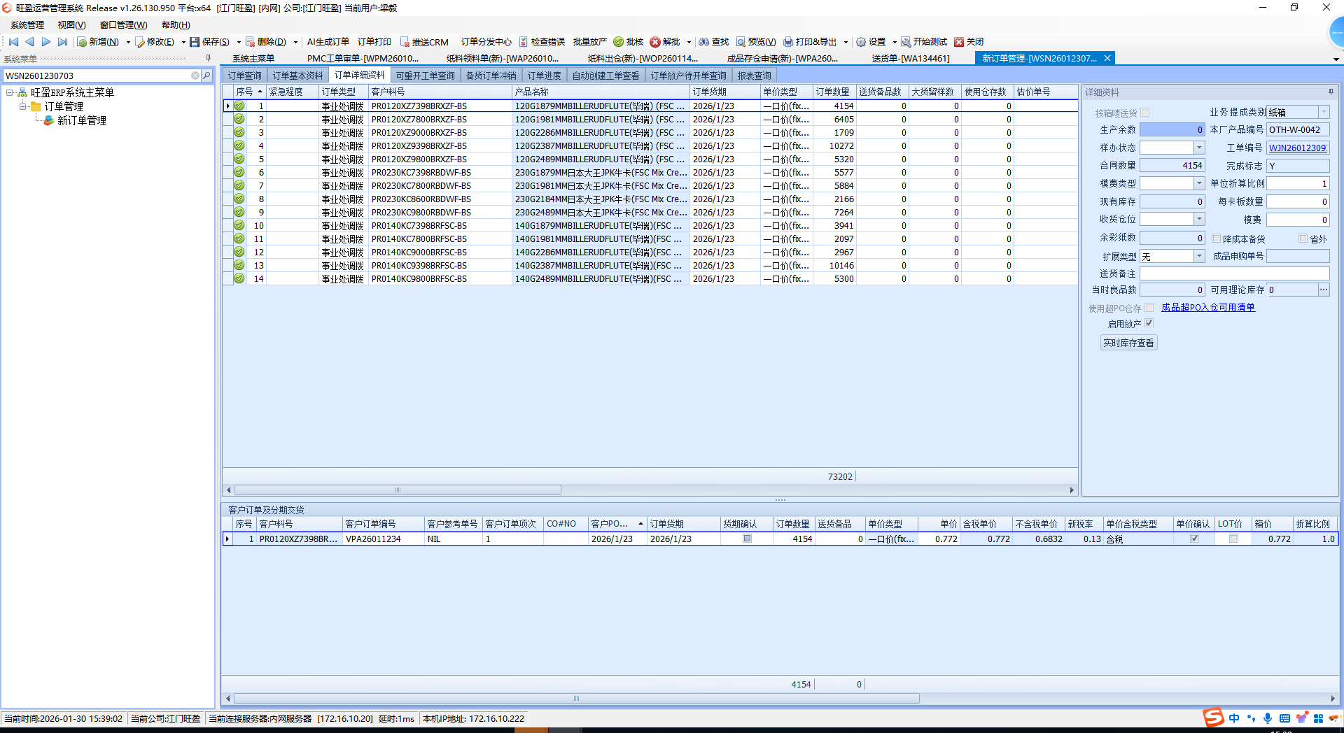Open the 收货仓位 dropdown
The width and height of the screenshot is (1344, 733).
pyautogui.click(x=1199, y=219)
